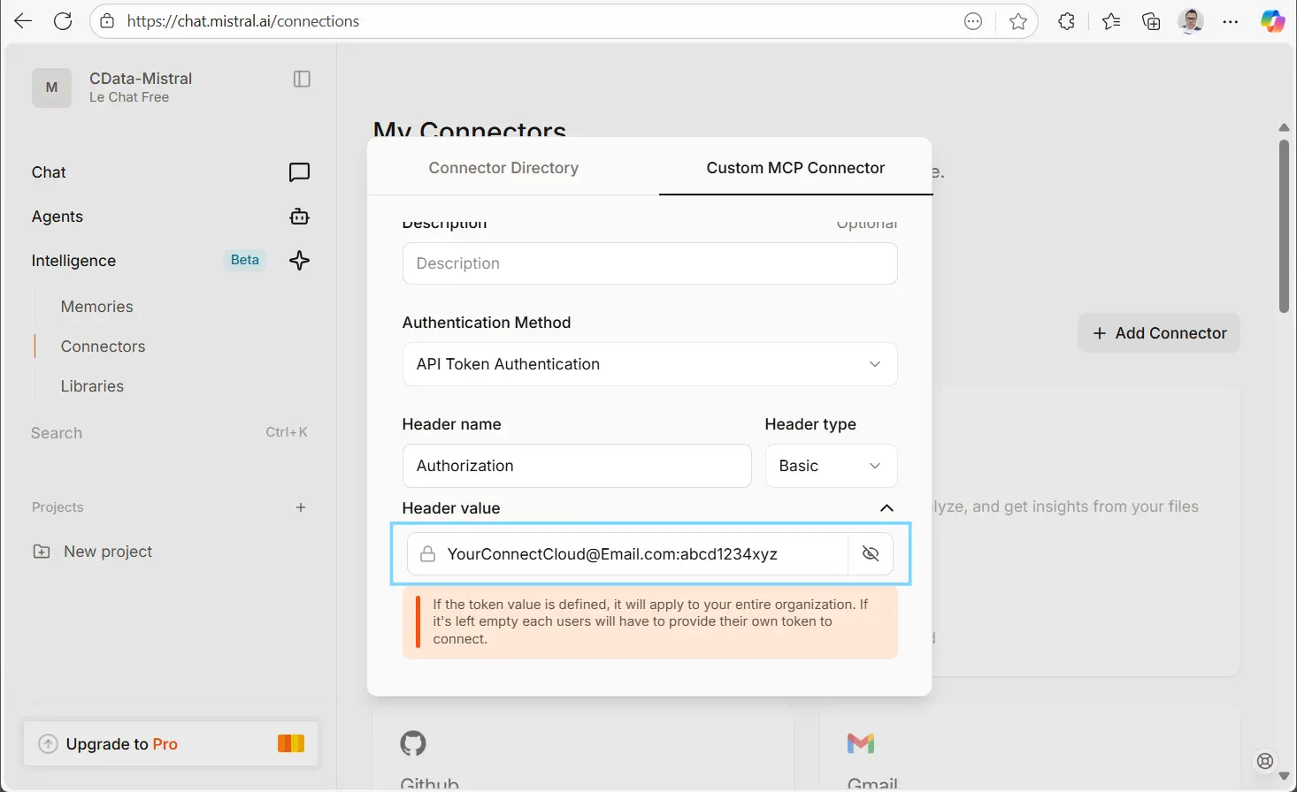Switch to the Connector Directory tab

pyautogui.click(x=503, y=168)
